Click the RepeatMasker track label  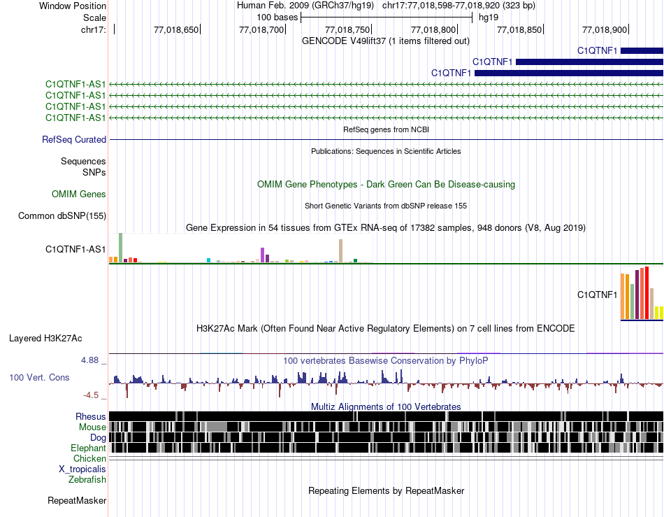click(77, 500)
